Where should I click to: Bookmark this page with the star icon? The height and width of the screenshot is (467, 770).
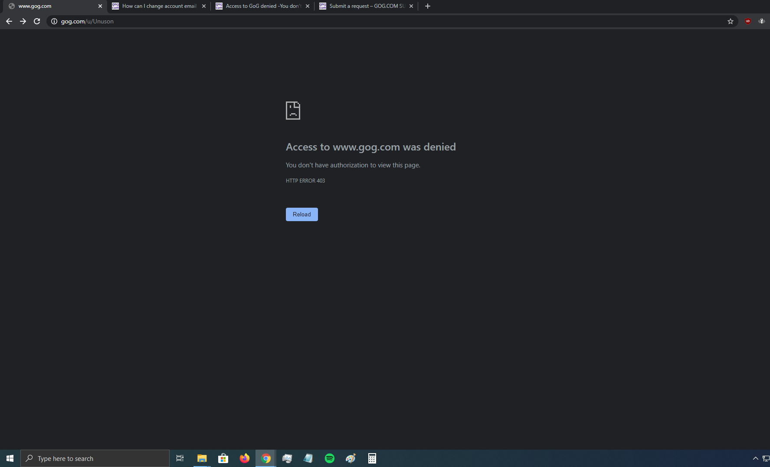(731, 21)
